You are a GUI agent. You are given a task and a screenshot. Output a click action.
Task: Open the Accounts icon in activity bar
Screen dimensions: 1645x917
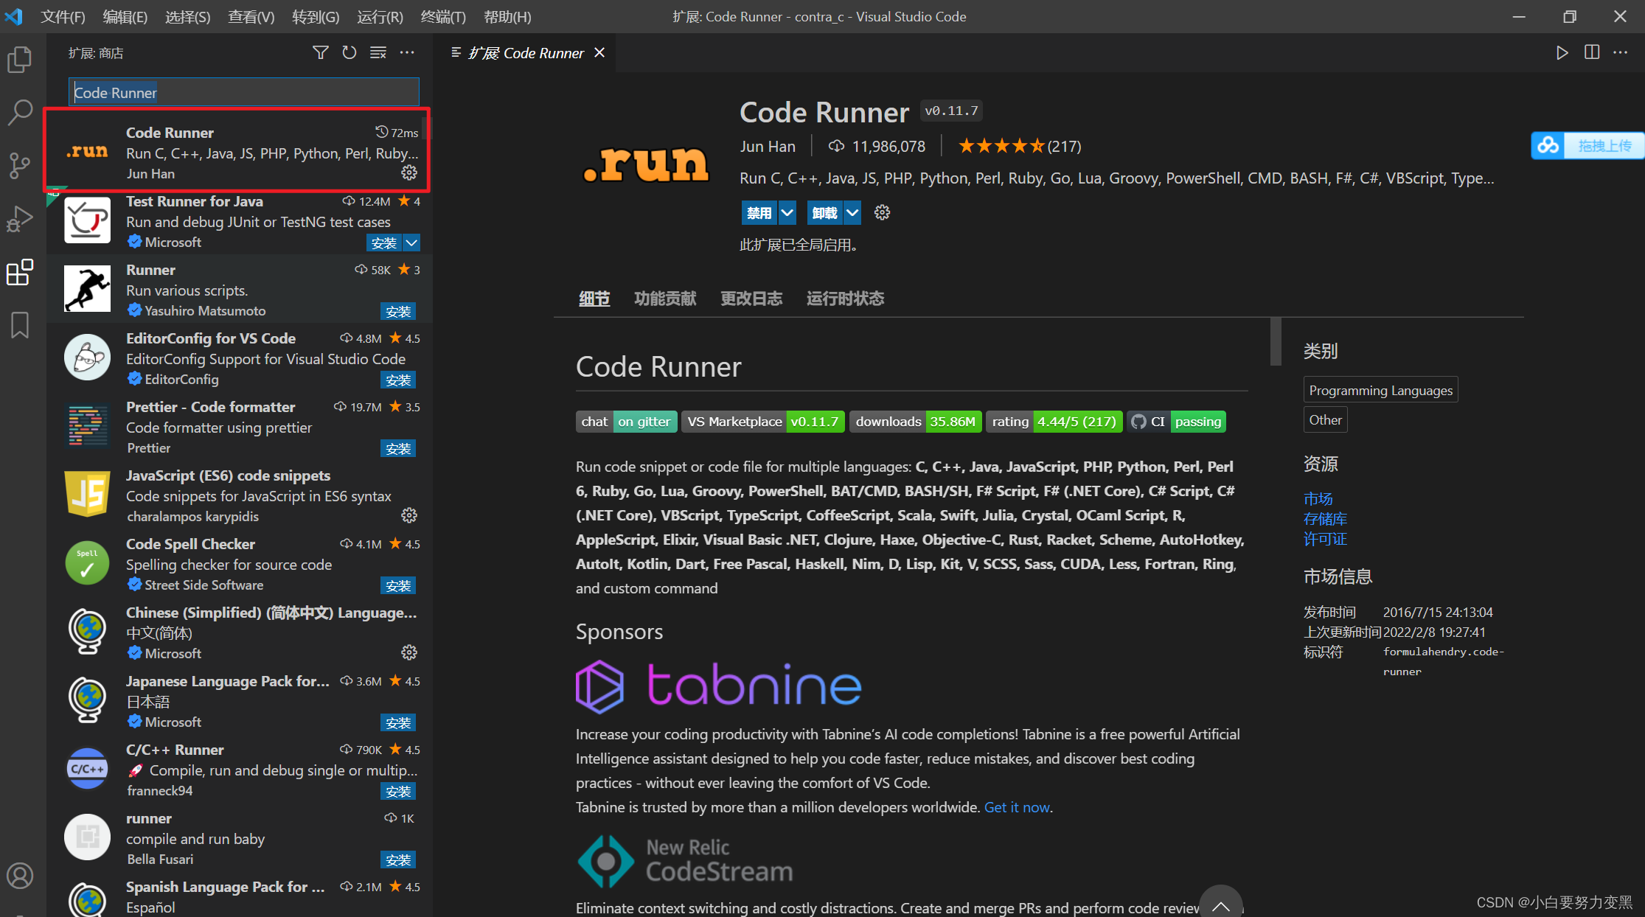click(20, 876)
